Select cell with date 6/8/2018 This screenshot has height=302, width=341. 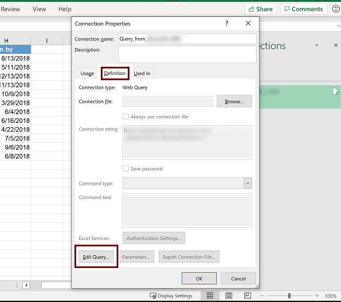[15, 156]
